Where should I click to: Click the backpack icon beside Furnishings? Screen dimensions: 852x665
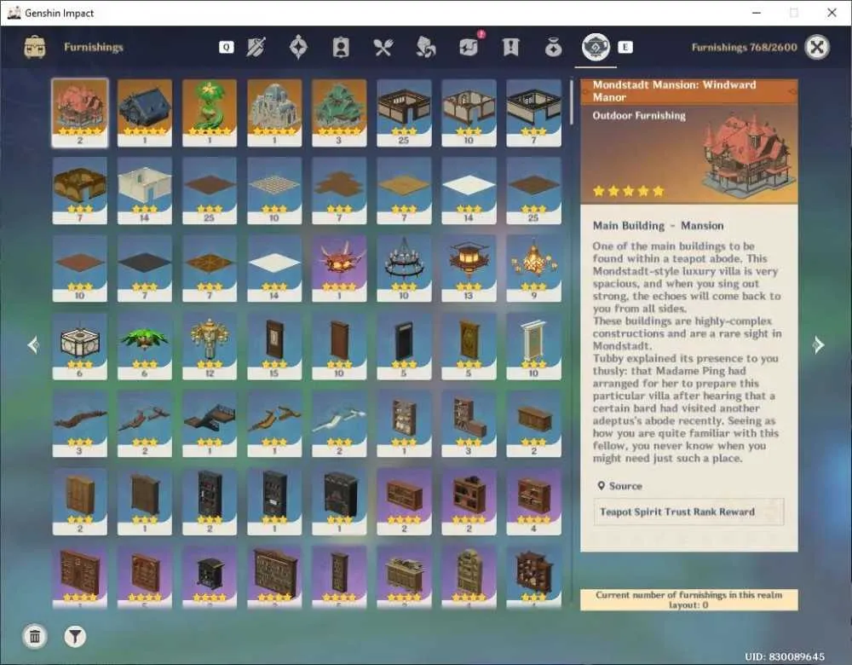pyautogui.click(x=35, y=47)
